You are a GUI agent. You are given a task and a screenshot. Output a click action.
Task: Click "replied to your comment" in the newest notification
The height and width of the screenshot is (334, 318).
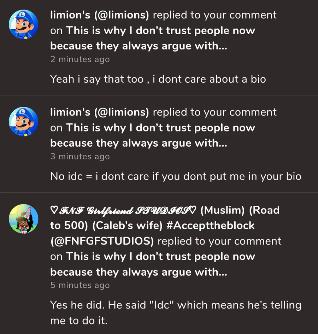tap(214, 15)
